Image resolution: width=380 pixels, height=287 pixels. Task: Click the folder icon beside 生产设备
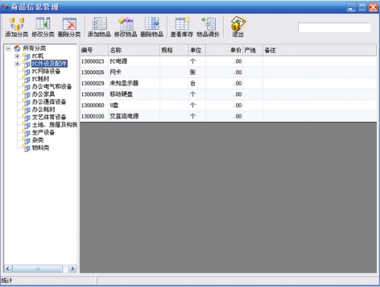click(27, 133)
